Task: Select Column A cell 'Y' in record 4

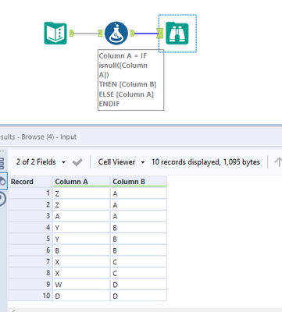Action: (x=81, y=228)
